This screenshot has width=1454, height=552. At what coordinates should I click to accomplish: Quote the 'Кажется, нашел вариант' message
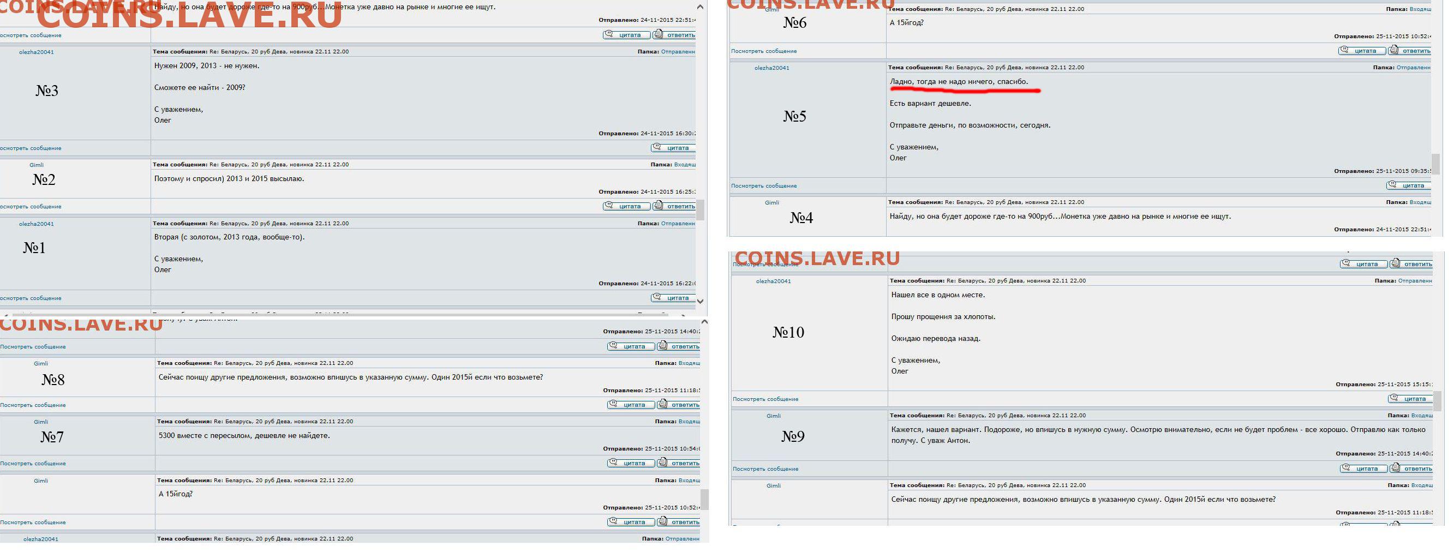click(1365, 470)
